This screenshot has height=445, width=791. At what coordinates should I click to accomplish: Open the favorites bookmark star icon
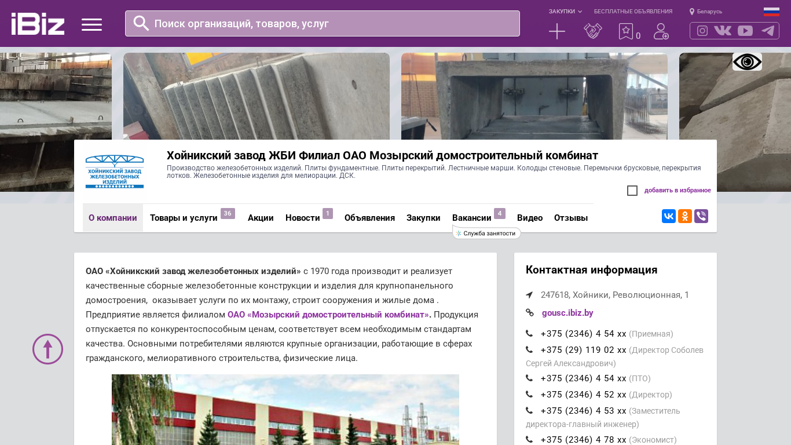[626, 31]
